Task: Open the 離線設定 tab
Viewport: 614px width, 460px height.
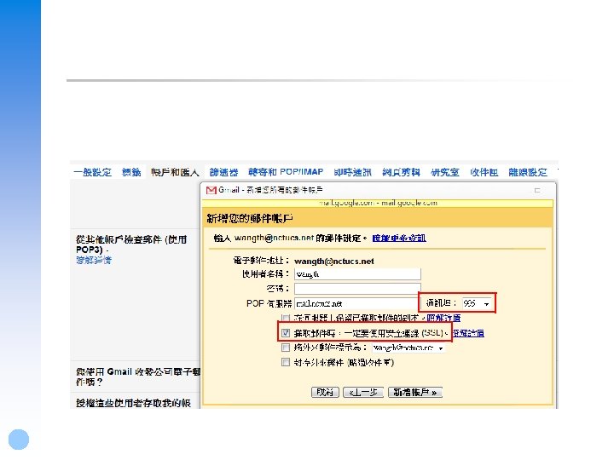Action: pos(528,172)
